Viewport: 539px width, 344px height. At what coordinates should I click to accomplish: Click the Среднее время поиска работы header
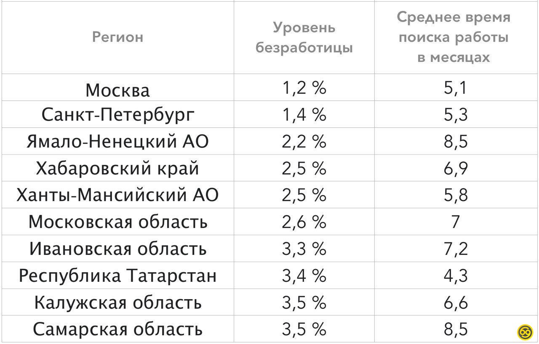[x=454, y=37]
